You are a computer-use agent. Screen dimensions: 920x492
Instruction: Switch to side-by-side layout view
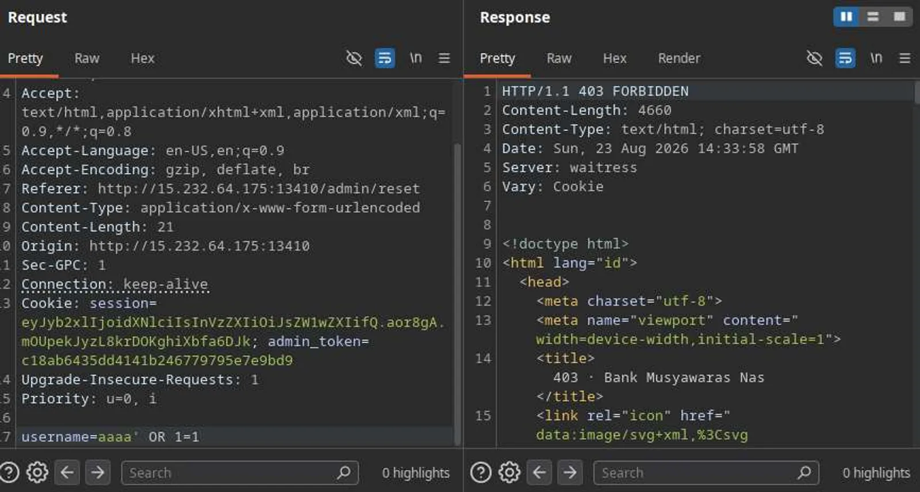[x=846, y=17]
